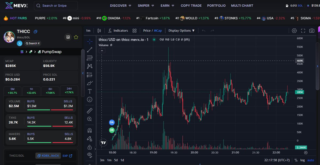The height and width of the screenshot is (165, 320).
Task: Open EARN menu dropdown
Action: point(167,6)
